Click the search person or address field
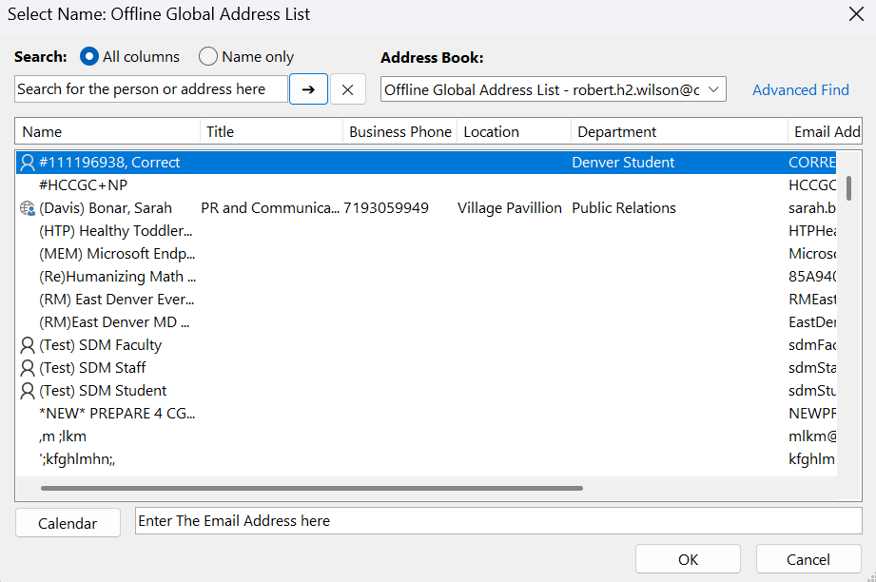The width and height of the screenshot is (876, 582). pos(151,89)
